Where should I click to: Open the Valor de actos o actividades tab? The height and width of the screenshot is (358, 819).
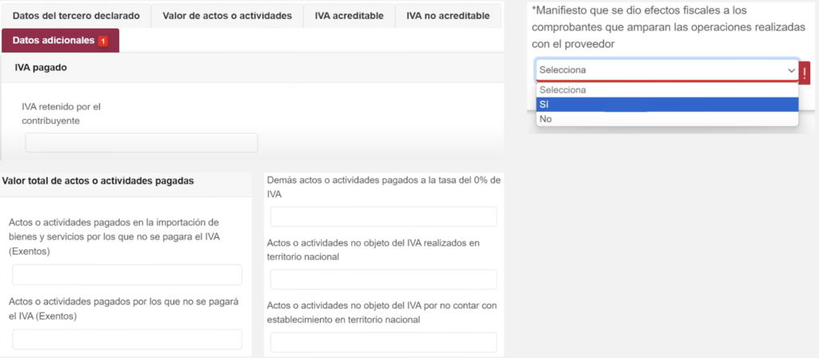click(x=226, y=16)
